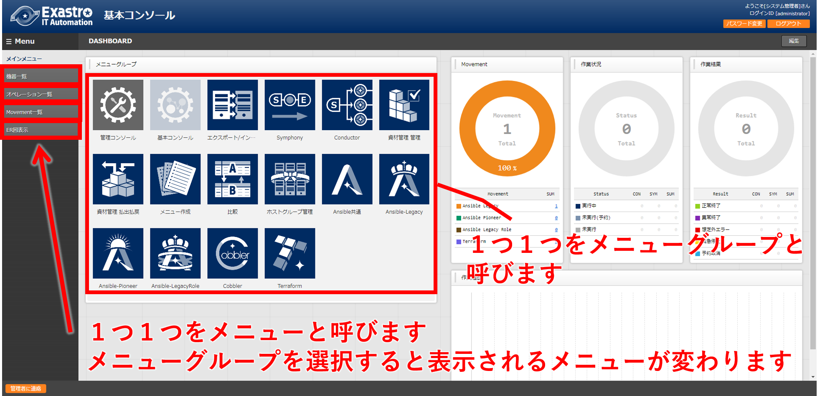Click the ログアウト button
This screenshot has height=396, width=825.
point(788,24)
